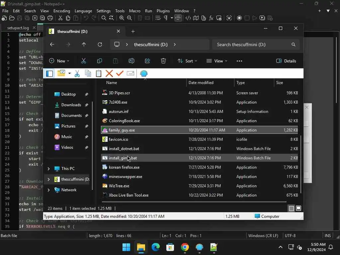Screen dimensions: 340x255
Task: Toggle word wrap in Notepad++ toolbar
Action: click(158, 18)
